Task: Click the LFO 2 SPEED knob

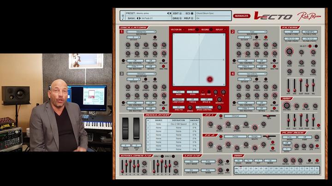Action: pos(220,170)
